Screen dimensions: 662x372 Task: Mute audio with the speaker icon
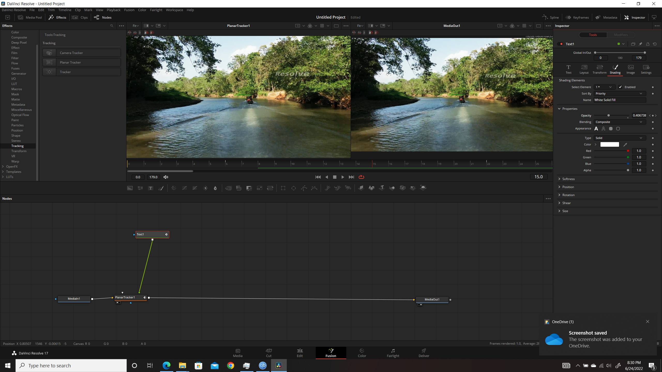coord(166,177)
